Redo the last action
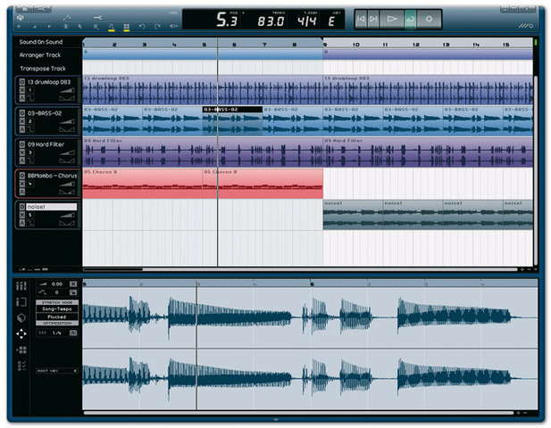The image size is (551, 428). click(x=157, y=27)
